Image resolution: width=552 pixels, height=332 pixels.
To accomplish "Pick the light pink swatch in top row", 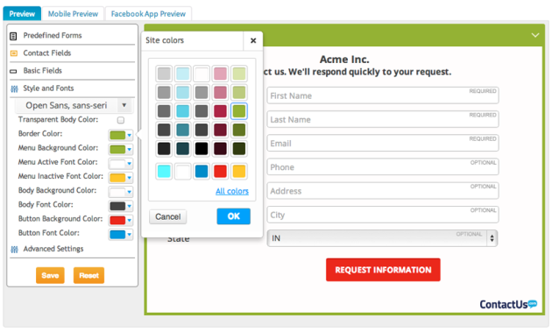I will (x=221, y=74).
